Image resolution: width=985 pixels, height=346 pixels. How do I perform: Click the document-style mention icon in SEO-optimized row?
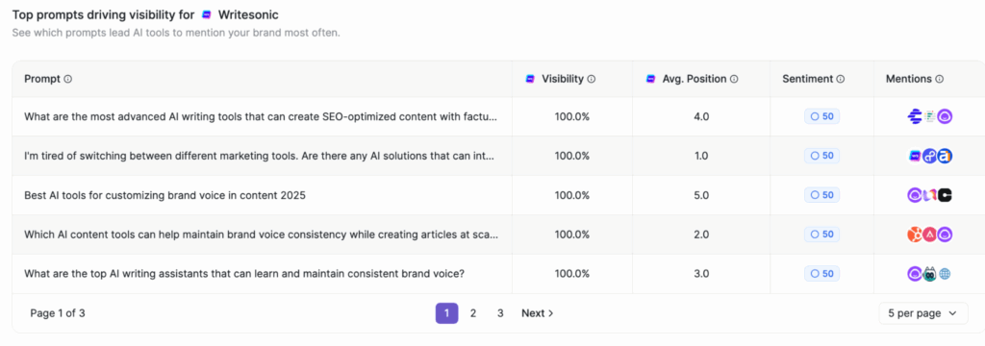coord(930,116)
